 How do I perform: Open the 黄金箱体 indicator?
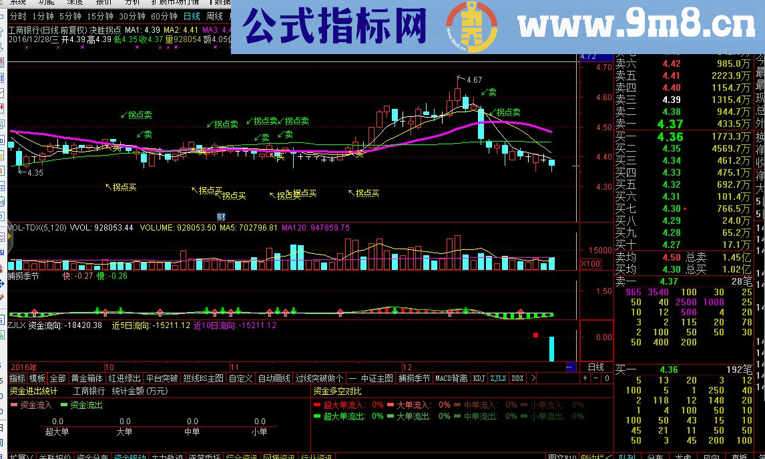click(87, 377)
